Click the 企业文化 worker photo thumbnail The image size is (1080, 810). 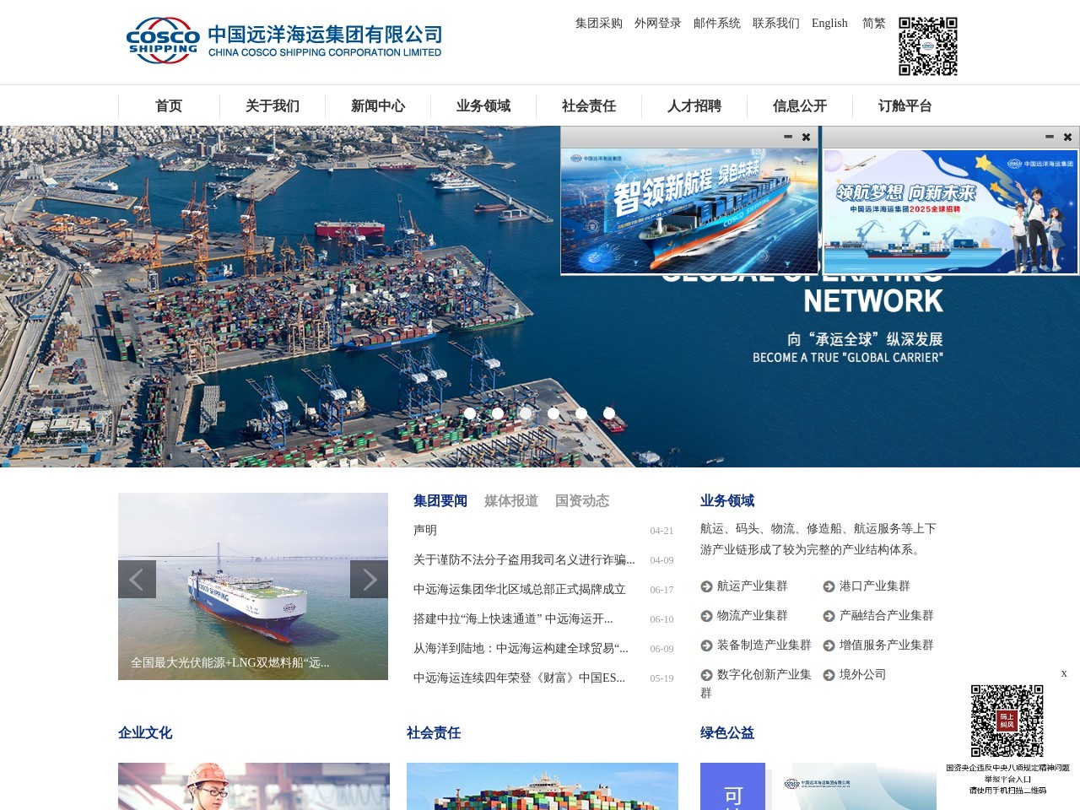[254, 786]
